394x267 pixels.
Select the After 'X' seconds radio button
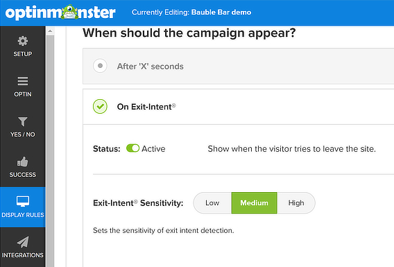(100, 66)
